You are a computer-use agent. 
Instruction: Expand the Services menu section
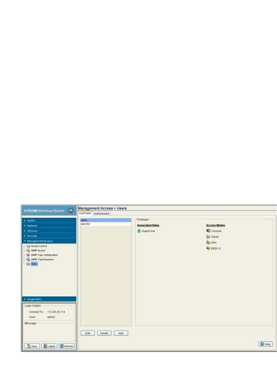click(x=49, y=231)
